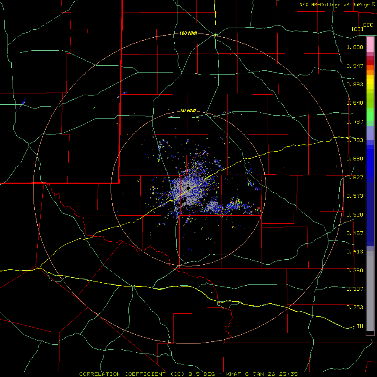Click the TH threshold label
The width and height of the screenshot is (377, 377).
tap(360, 326)
